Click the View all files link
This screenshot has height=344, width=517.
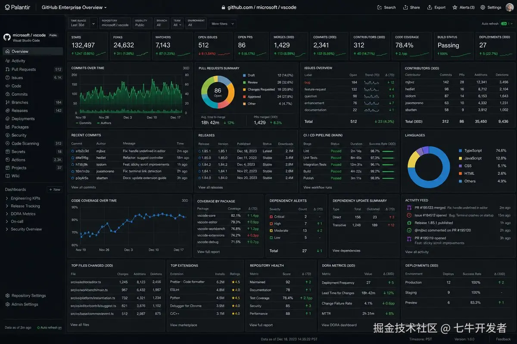coord(80,325)
